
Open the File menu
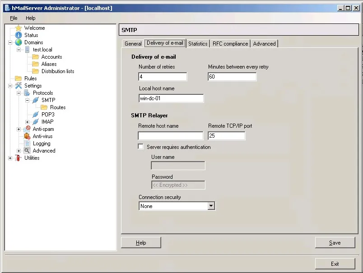point(14,18)
